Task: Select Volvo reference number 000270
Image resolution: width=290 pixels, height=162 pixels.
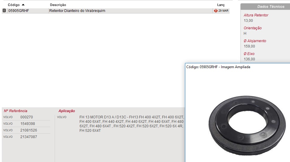Action: [26, 117]
